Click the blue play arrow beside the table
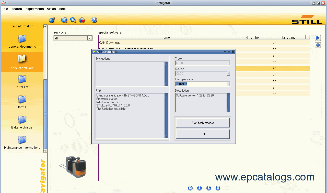This screenshot has width=327, height=193. [x=318, y=38]
